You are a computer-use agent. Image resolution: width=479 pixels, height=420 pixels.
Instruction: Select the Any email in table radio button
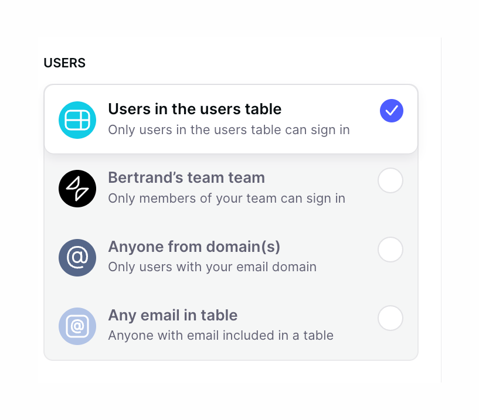390,318
